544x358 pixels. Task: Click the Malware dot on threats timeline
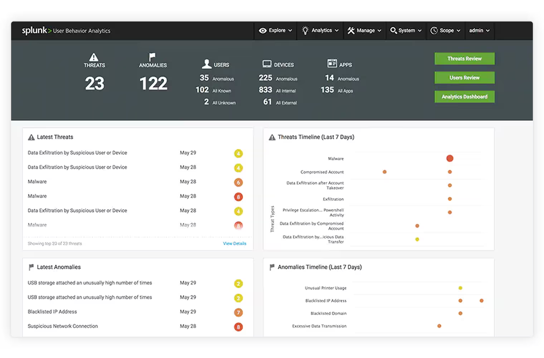pos(450,158)
